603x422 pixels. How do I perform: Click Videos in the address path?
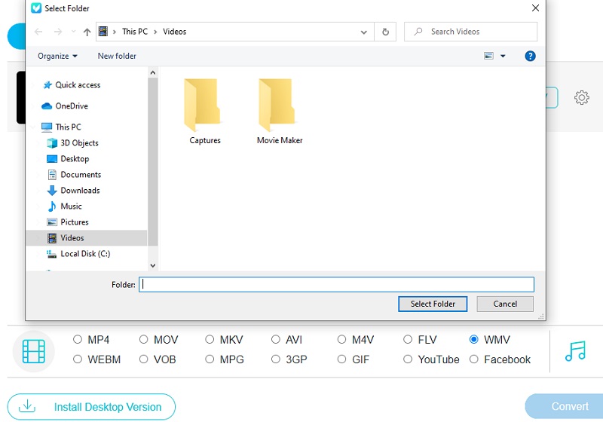click(x=175, y=32)
